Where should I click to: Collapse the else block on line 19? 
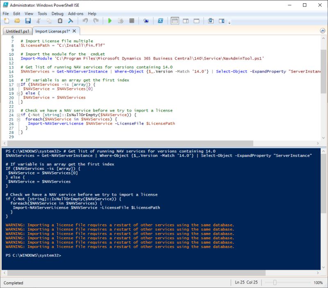coord(18,94)
